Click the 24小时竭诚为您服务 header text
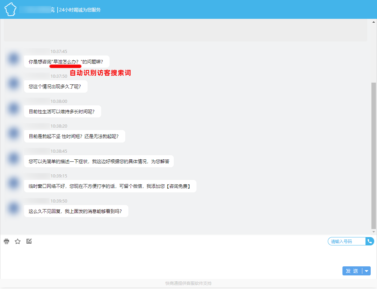The height and width of the screenshot is (289, 377). (x=80, y=10)
